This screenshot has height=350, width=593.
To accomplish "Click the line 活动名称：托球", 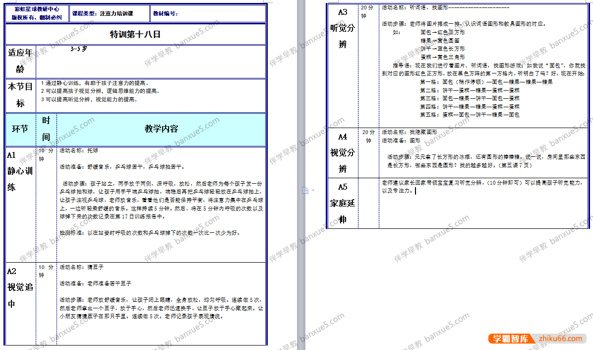I will click(79, 151).
